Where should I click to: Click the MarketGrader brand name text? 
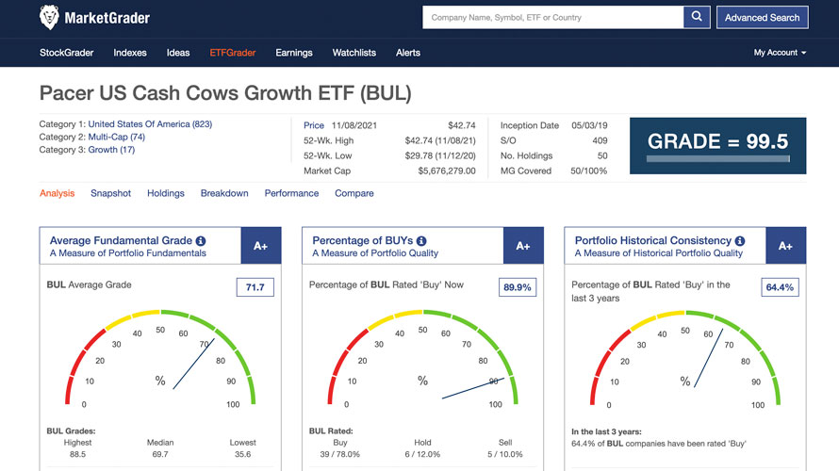(x=107, y=18)
